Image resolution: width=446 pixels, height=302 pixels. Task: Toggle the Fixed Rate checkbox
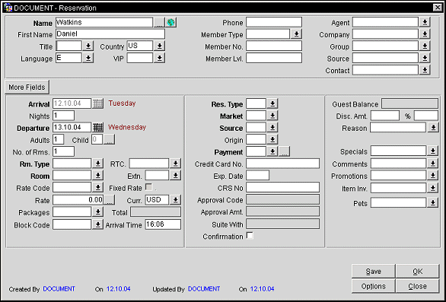148,187
